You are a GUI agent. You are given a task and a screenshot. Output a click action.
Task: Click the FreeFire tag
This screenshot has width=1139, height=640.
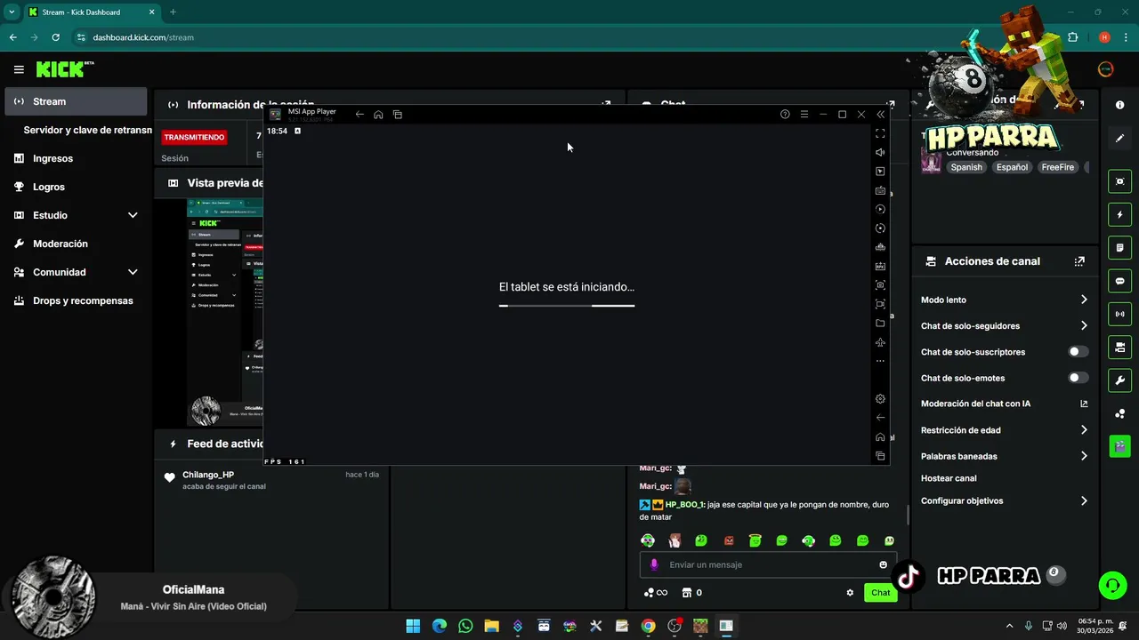click(1058, 167)
